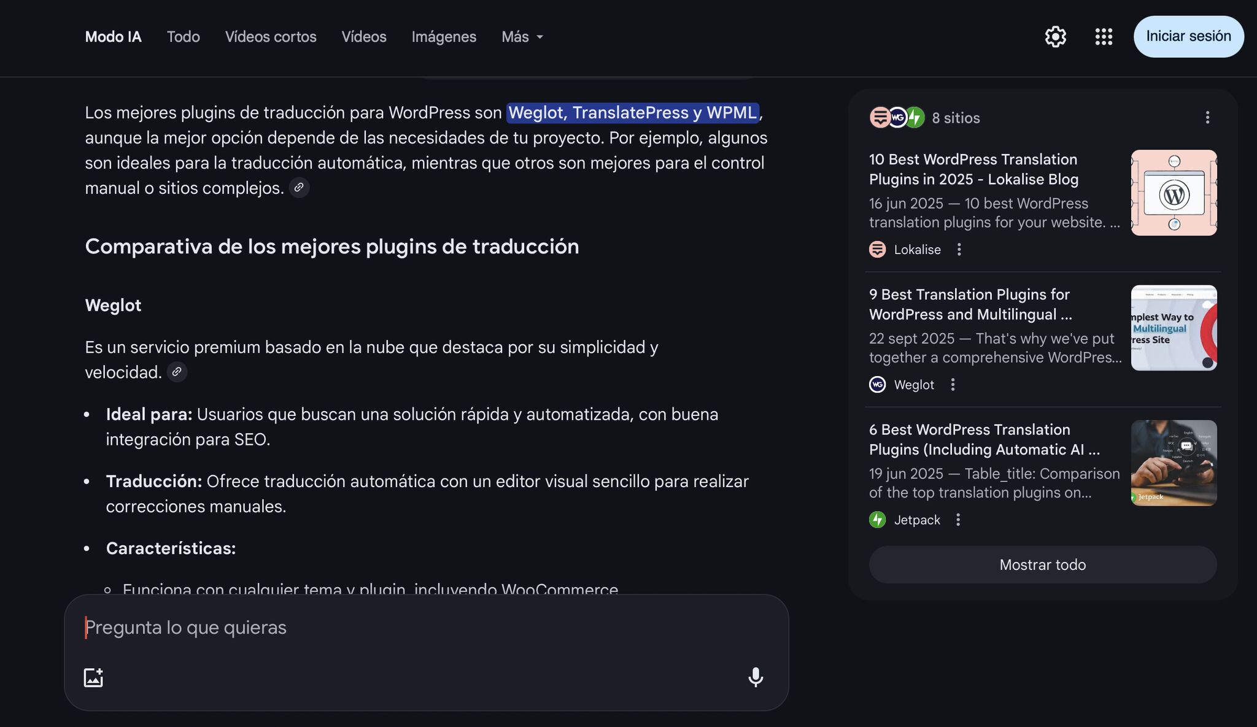Click the microphone voice input icon
The image size is (1257, 727).
[756, 677]
